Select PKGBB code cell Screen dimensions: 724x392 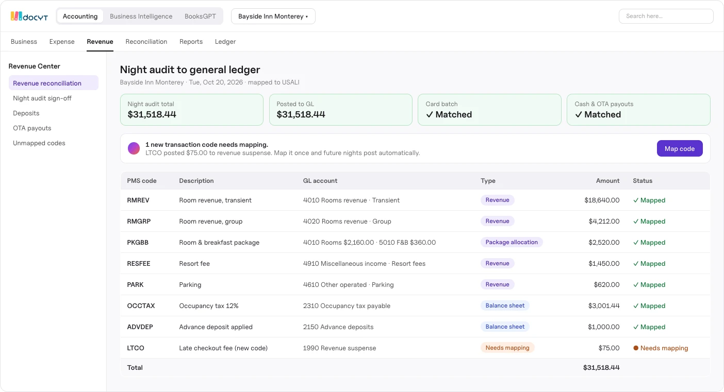(x=138, y=242)
